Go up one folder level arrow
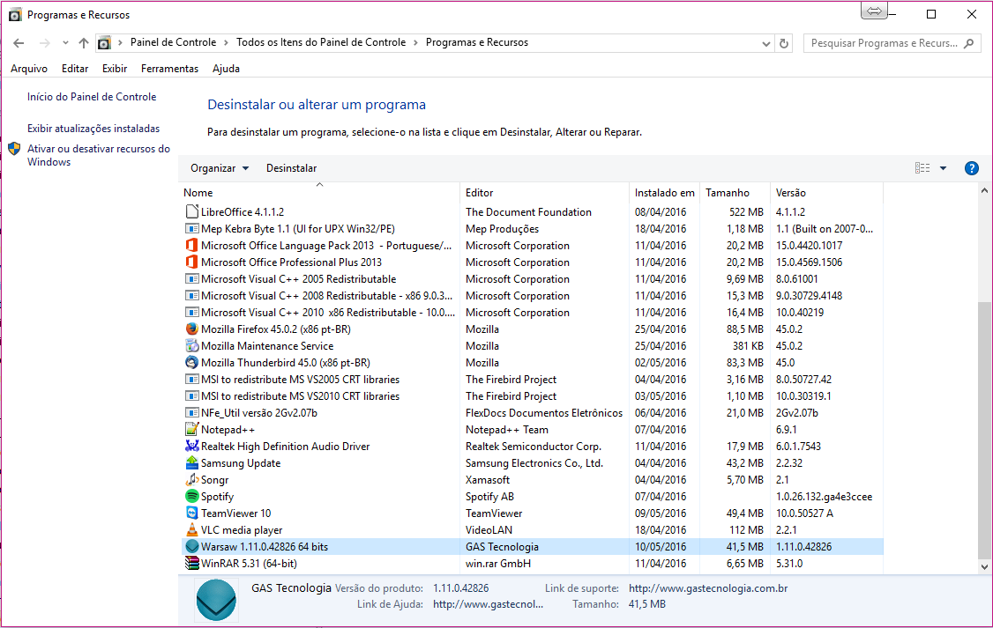 coord(84,43)
